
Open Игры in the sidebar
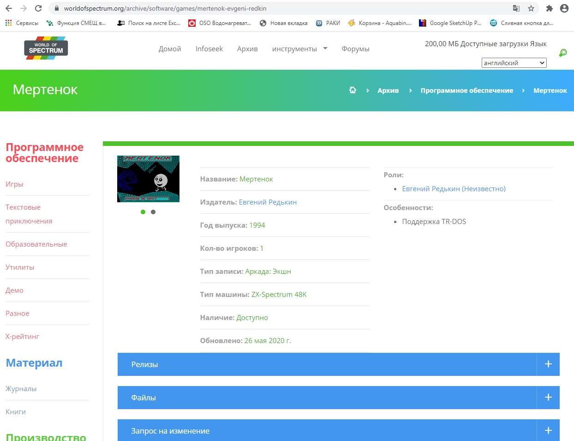(x=14, y=184)
